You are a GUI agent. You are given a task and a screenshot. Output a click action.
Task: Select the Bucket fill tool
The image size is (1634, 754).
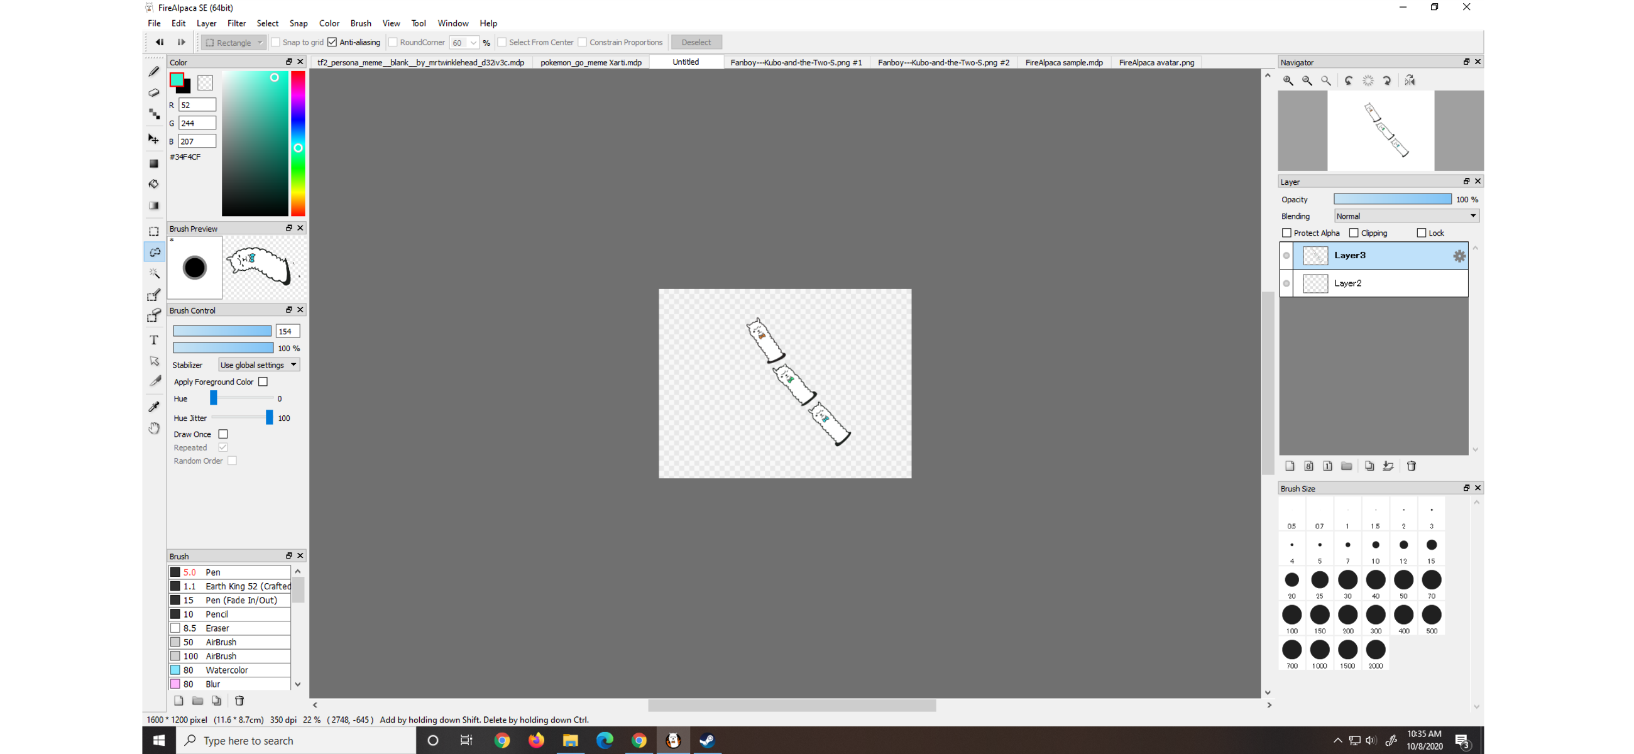(153, 184)
